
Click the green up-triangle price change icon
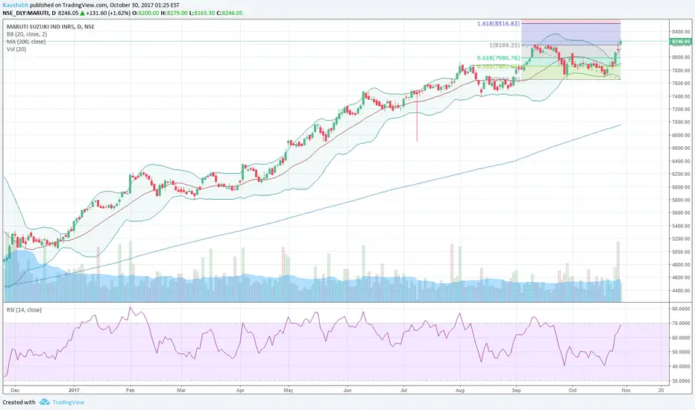click(82, 13)
